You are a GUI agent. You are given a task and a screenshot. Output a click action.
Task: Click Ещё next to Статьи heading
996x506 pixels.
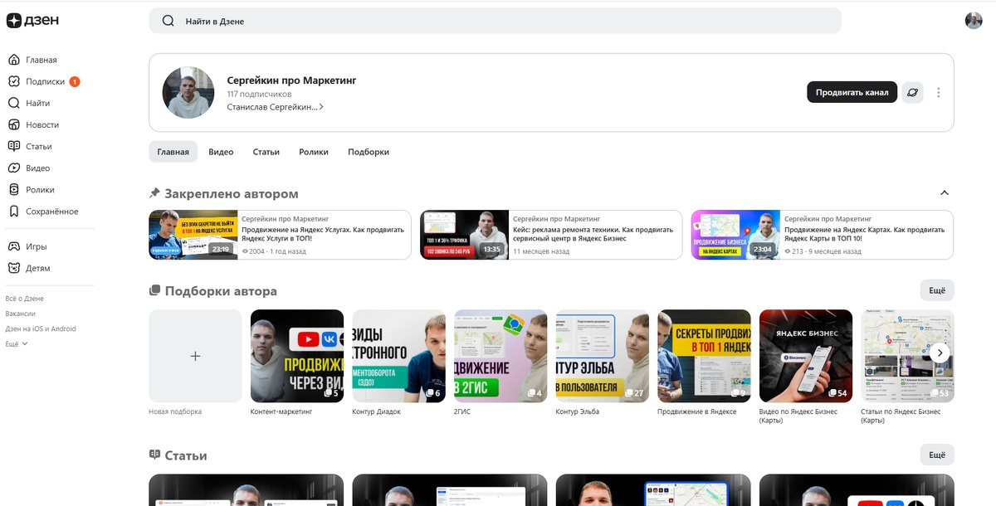point(937,455)
